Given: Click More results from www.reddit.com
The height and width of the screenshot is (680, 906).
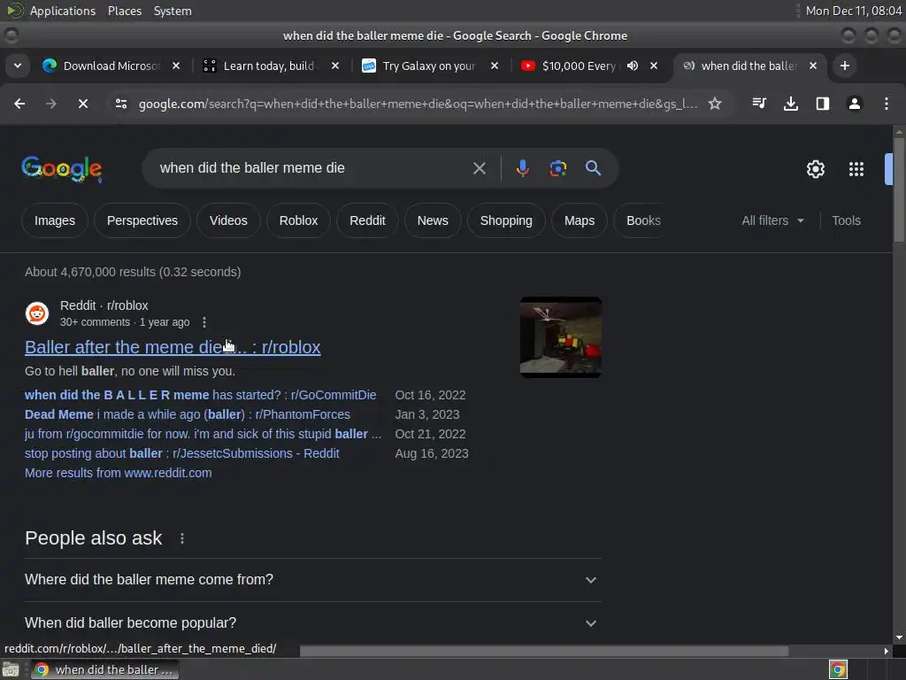Looking at the screenshot, I should 119,473.
